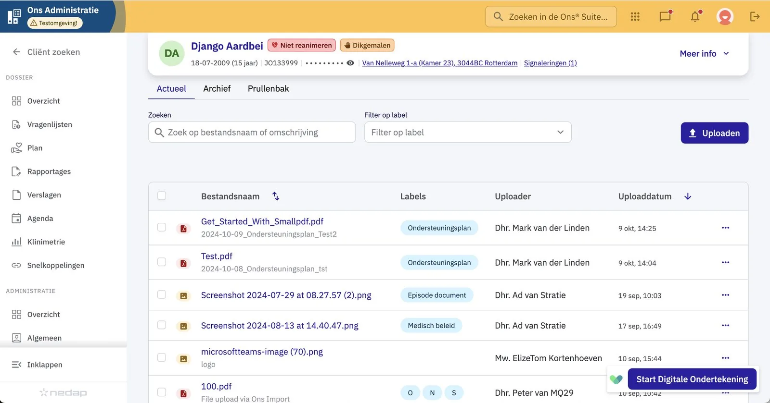770x403 pixels.
Task: Sort by Bestandsnaam using sort arrows
Action: 276,196
